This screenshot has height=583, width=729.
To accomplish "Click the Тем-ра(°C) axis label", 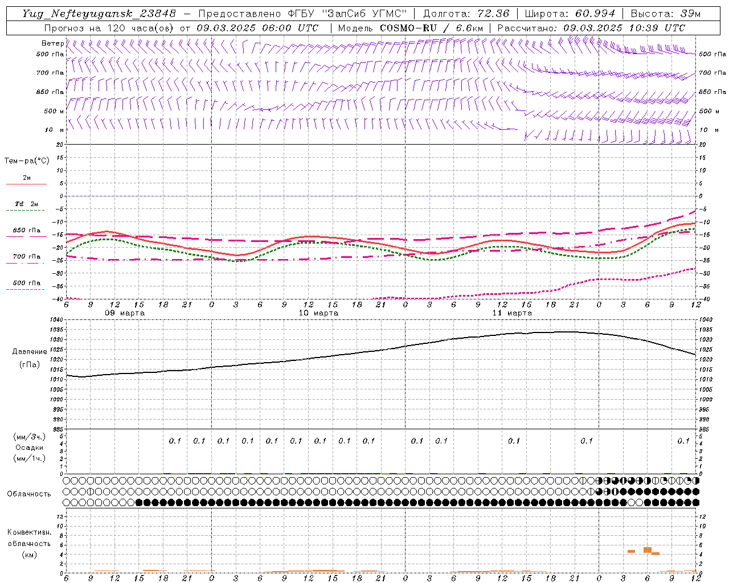I will pyautogui.click(x=27, y=161).
